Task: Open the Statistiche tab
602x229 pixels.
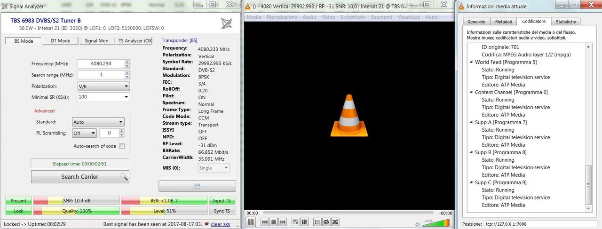Action: pos(565,22)
